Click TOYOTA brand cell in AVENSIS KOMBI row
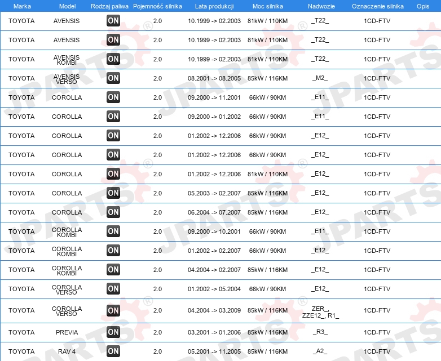The image size is (441, 361). click(21, 59)
